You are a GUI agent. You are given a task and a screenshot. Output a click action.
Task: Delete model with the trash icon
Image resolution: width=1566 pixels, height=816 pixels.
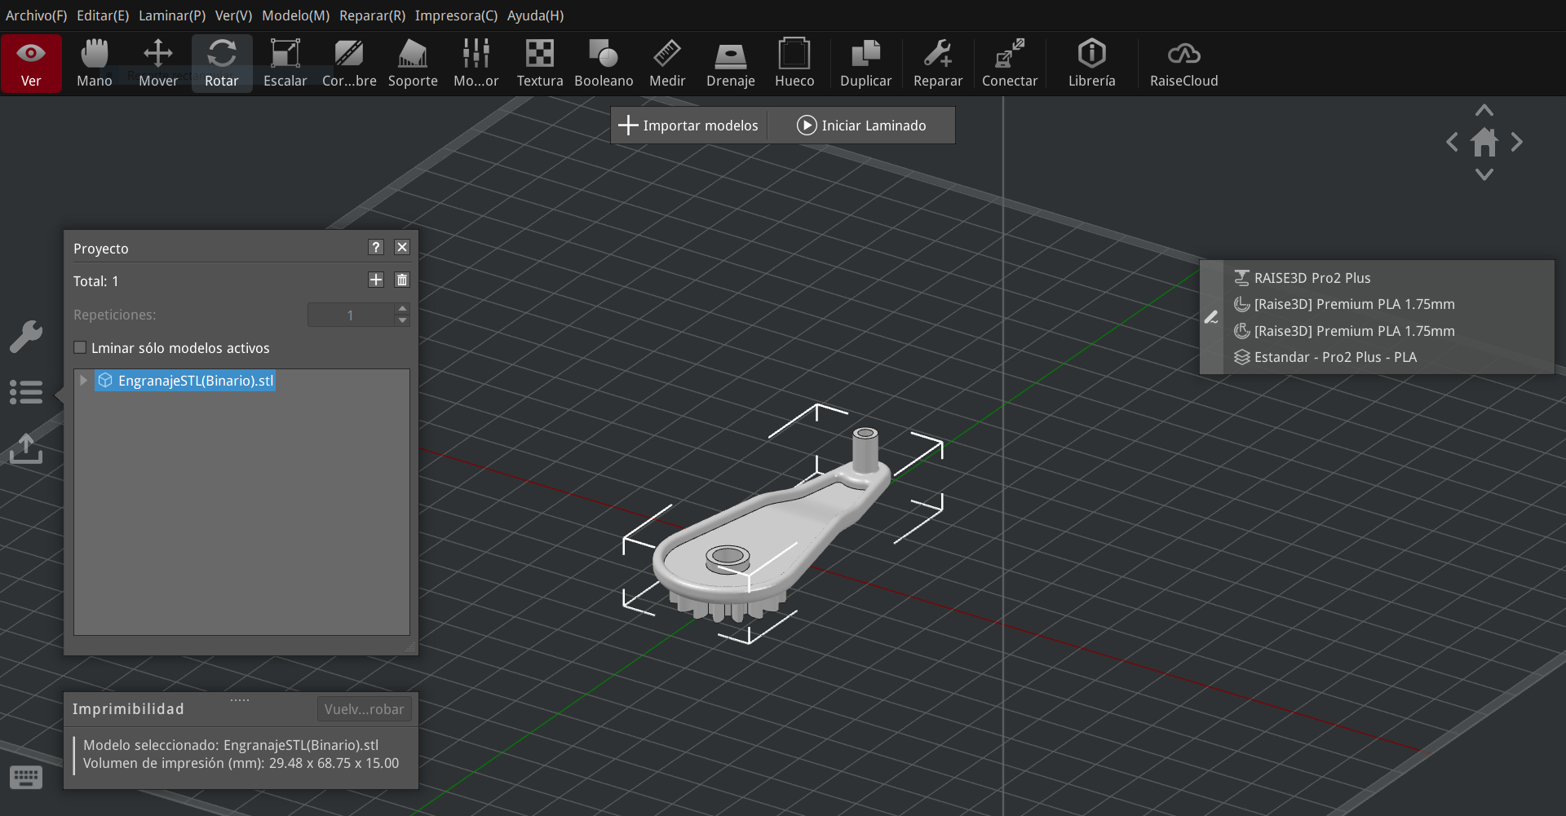(x=402, y=280)
